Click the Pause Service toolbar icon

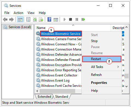click(x=77, y=19)
